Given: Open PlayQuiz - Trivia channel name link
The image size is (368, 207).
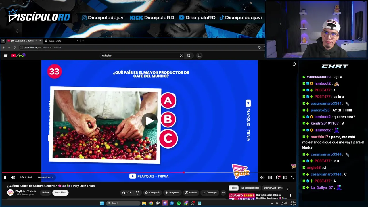Looking at the screenshot, I should [x=24, y=191].
